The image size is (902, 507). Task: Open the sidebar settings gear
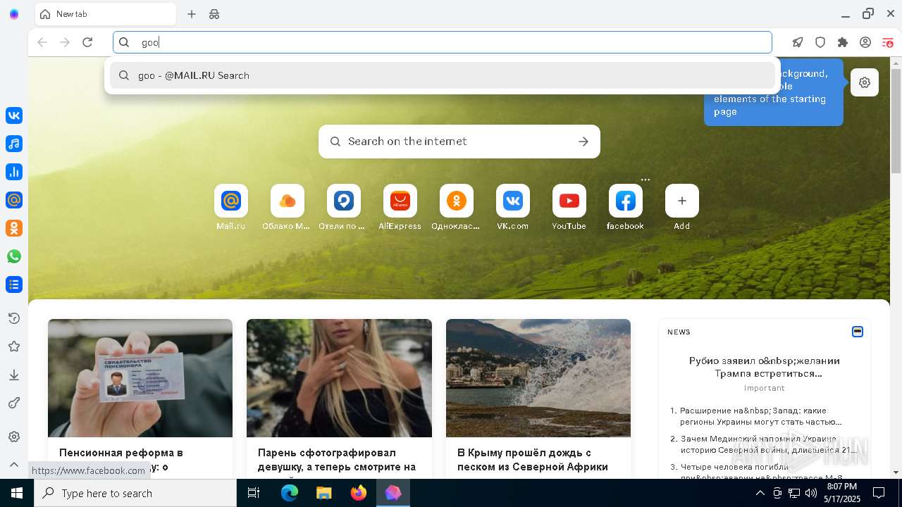(x=14, y=437)
